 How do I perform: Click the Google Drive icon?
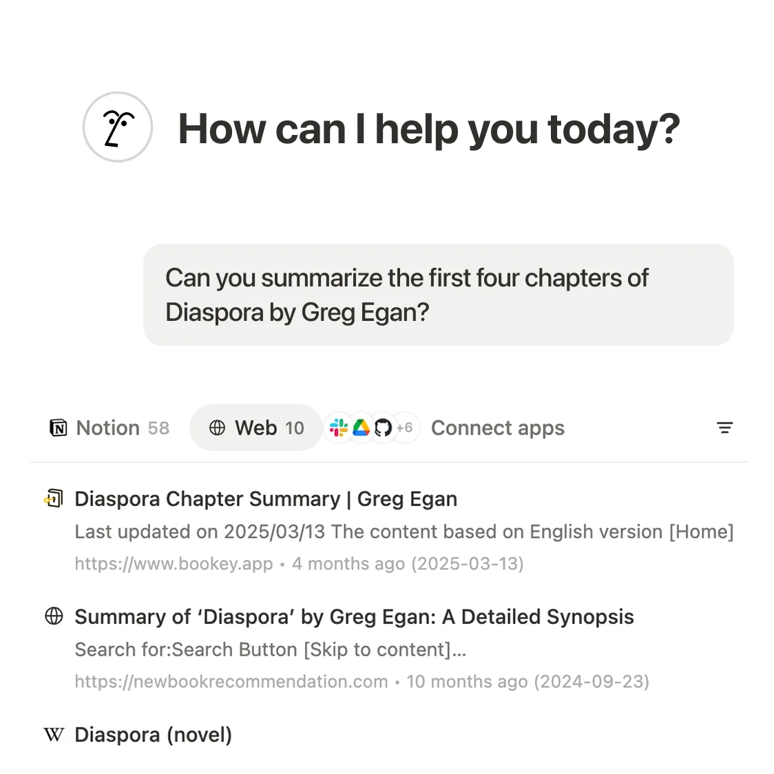tap(361, 428)
